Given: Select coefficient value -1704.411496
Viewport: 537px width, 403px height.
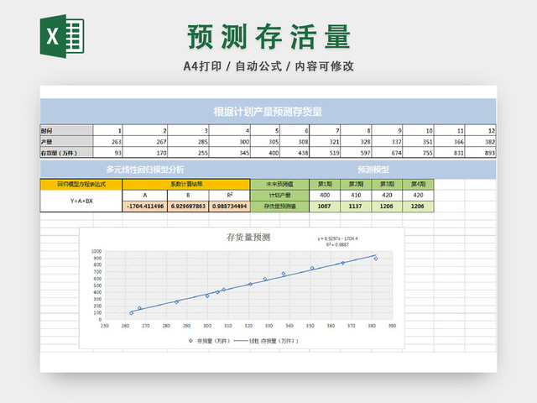Looking at the screenshot, I should [145, 207].
